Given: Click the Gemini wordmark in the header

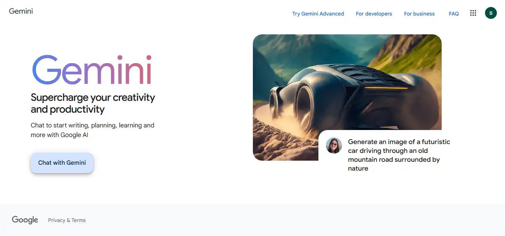Looking at the screenshot, I should coord(21,11).
